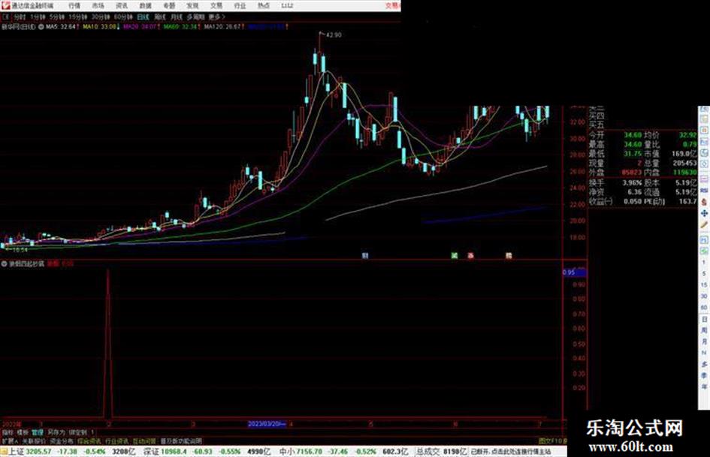Click the 绑定到 button
This screenshot has height=457, width=710.
[77, 432]
